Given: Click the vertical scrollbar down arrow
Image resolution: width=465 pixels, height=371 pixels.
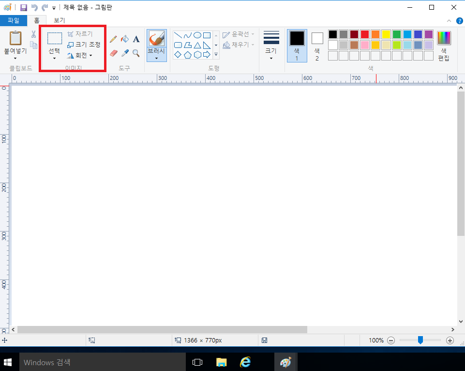Looking at the screenshot, I should [461, 322].
